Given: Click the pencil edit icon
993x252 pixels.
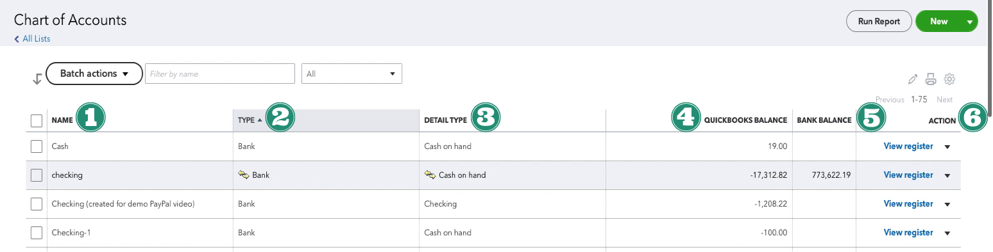Looking at the screenshot, I should (x=913, y=79).
